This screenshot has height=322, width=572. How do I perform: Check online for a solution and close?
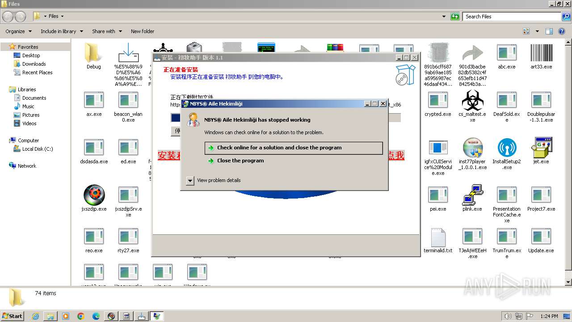click(294, 148)
